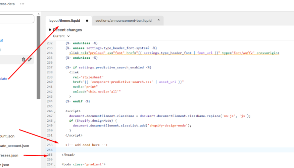294x168 pixels.
Task: Click the link preload font line
Action: coord(174,53)
